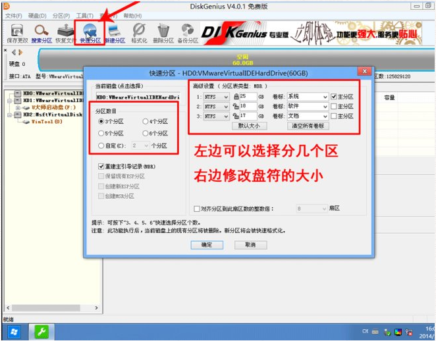The image size is (436, 341).
Task: Click the current disk HD0 selector field
Action: click(138, 97)
